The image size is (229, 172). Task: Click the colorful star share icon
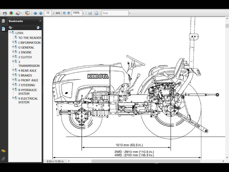pyautogui.click(x=11, y=13)
